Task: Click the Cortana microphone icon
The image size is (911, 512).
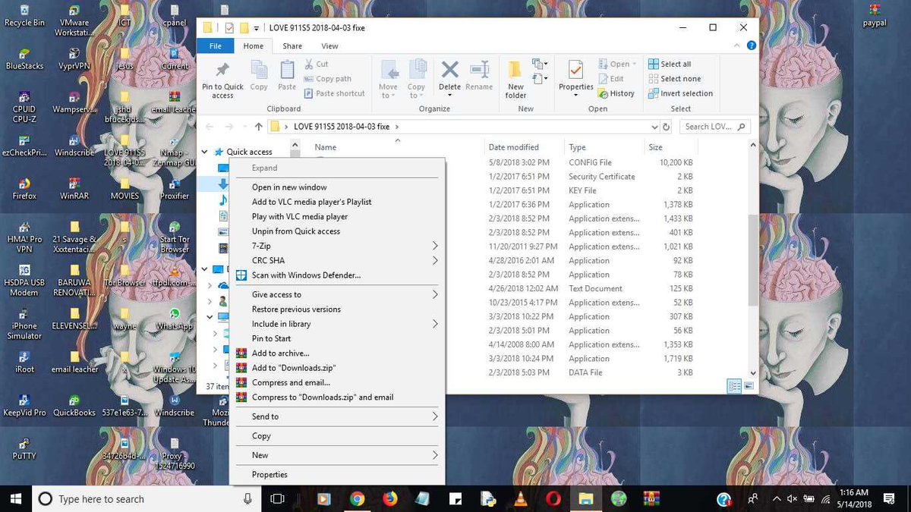Action: click(x=247, y=498)
